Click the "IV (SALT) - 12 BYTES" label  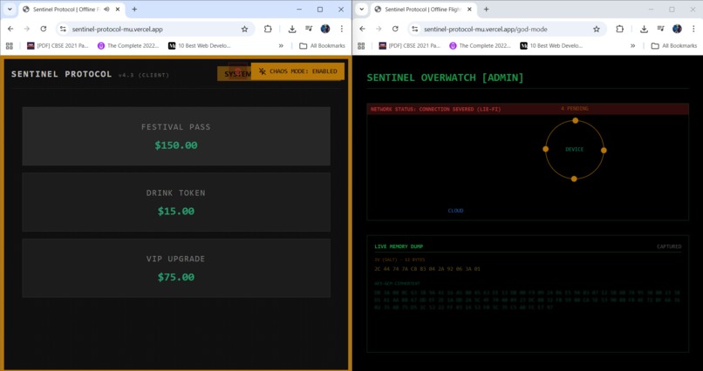point(399,260)
